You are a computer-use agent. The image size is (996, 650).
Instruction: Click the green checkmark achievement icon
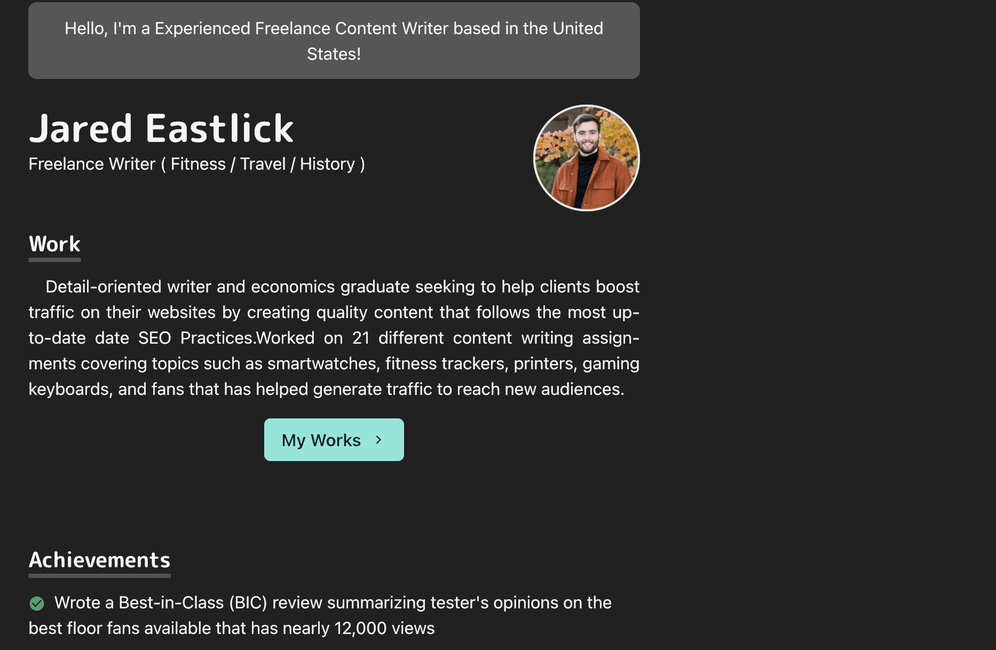point(37,604)
